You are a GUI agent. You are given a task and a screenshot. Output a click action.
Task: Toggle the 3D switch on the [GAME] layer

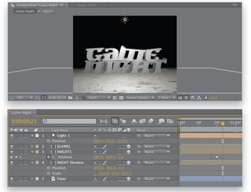(x=129, y=146)
